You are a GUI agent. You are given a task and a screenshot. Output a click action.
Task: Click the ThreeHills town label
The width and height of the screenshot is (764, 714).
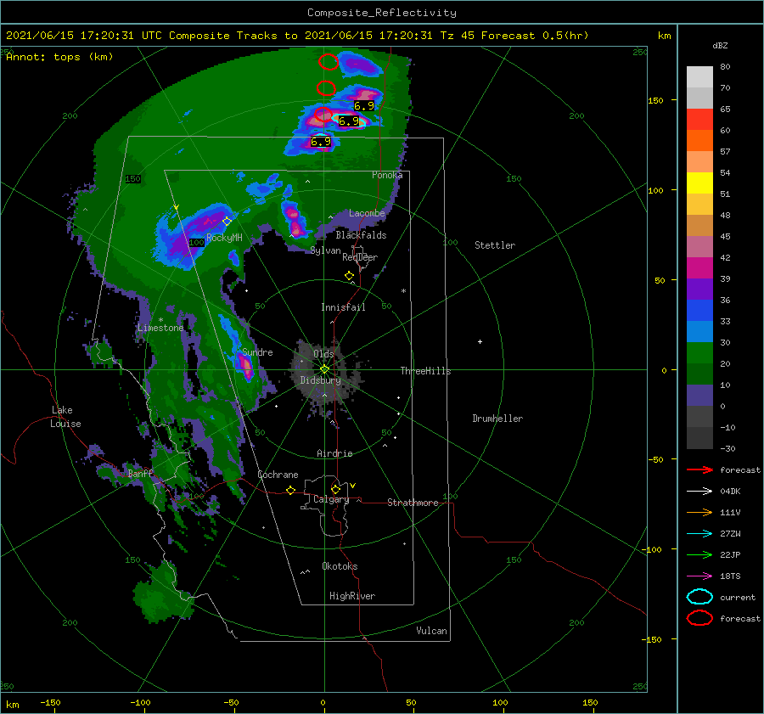425,371
